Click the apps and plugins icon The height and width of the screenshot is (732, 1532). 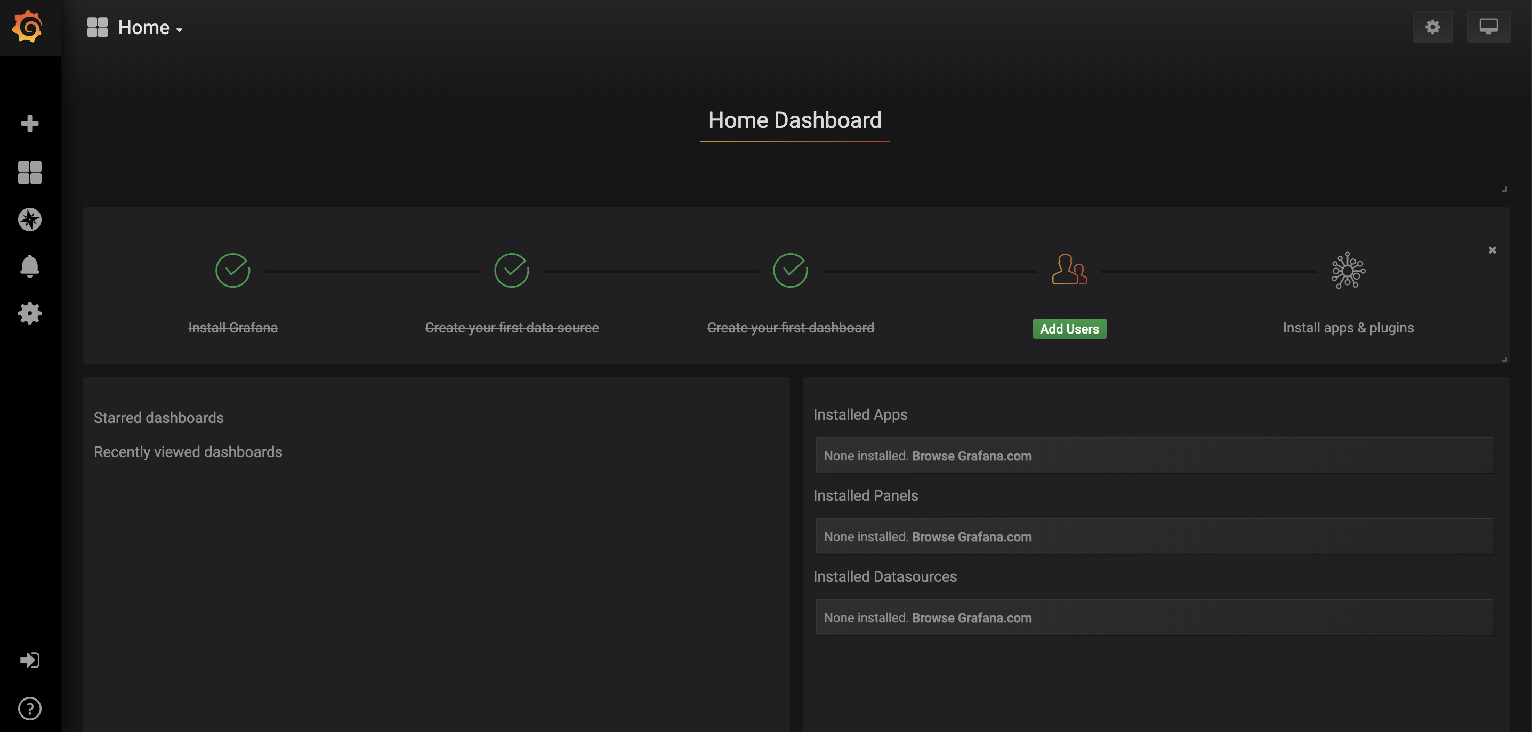coord(1348,270)
